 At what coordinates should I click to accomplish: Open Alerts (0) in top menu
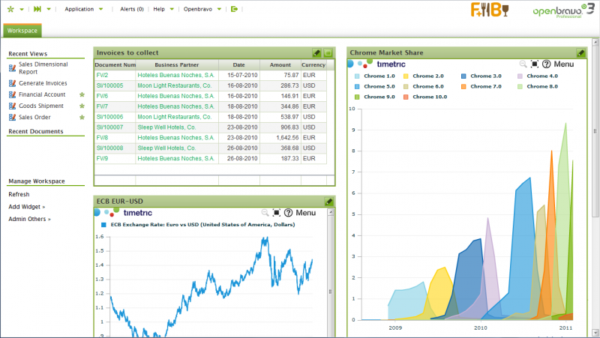[x=131, y=10]
